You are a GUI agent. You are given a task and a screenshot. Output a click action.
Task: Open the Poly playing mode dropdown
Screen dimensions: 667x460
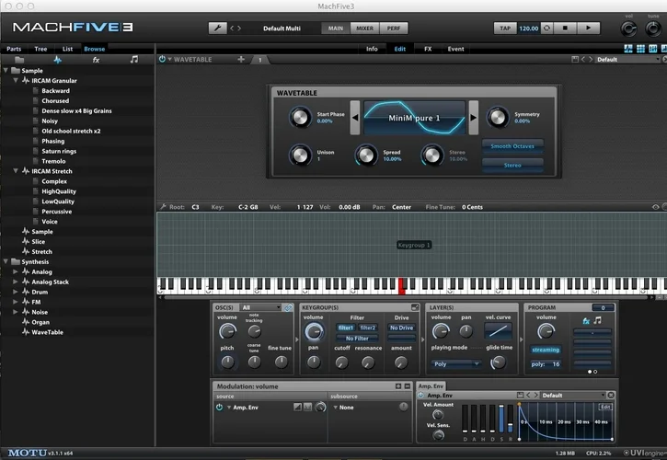[457, 363]
